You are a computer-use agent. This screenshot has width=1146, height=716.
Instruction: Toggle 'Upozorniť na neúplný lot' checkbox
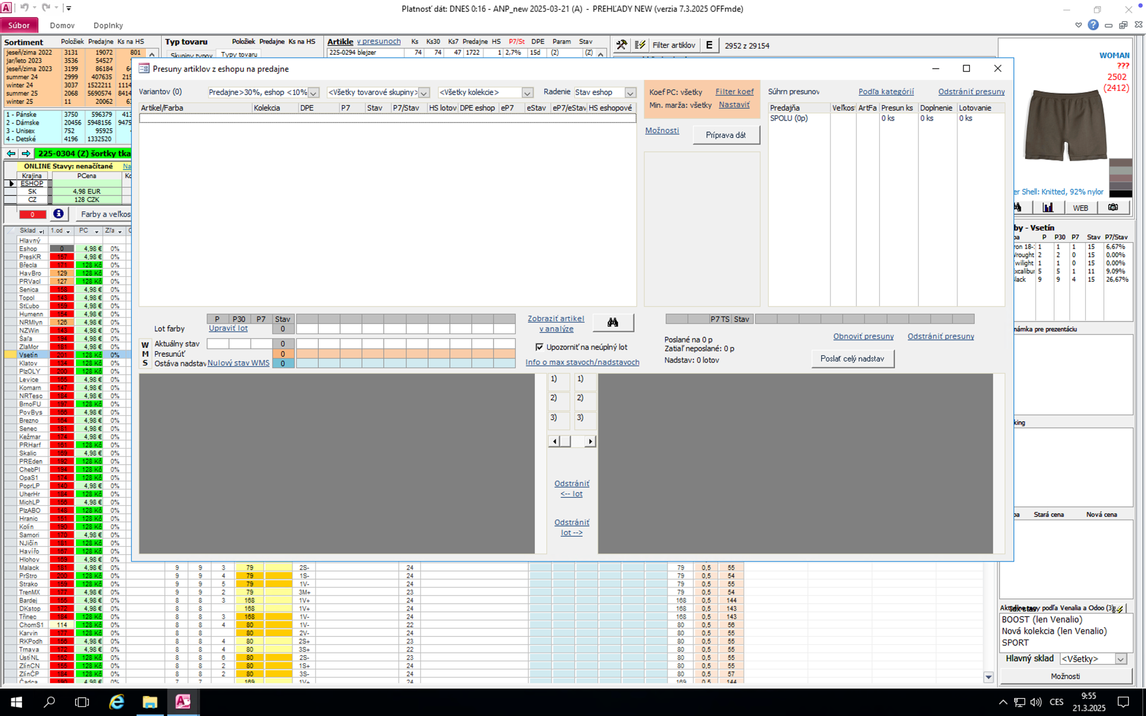pos(540,347)
